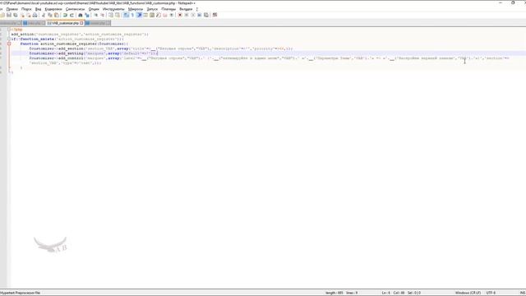Click the Hypertext Preprocessor file status entry
Screen dimensions: 526x296
20,293
